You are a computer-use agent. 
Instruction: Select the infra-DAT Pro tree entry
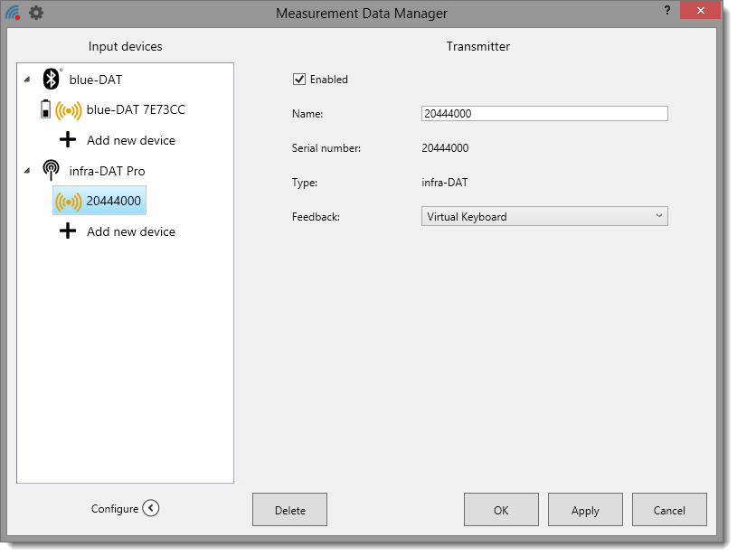pos(107,171)
